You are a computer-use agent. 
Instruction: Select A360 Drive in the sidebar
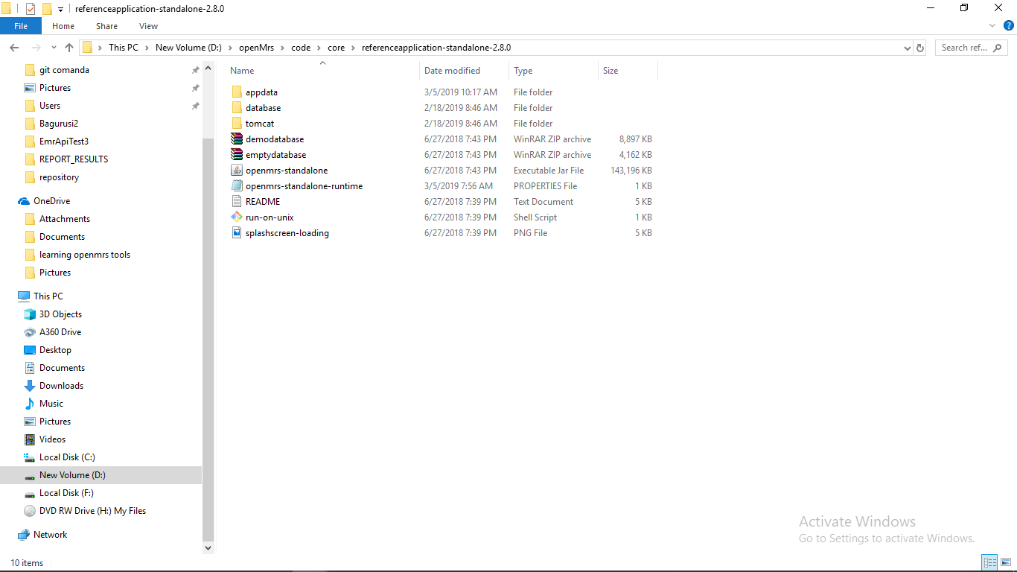[60, 332]
